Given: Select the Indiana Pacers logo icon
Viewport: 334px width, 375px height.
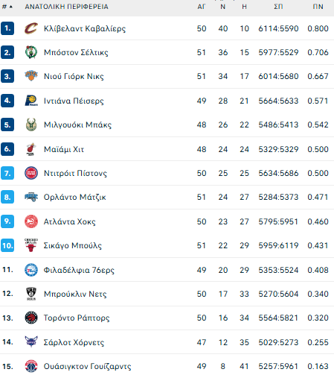Looking at the screenshot, I should (x=31, y=101).
